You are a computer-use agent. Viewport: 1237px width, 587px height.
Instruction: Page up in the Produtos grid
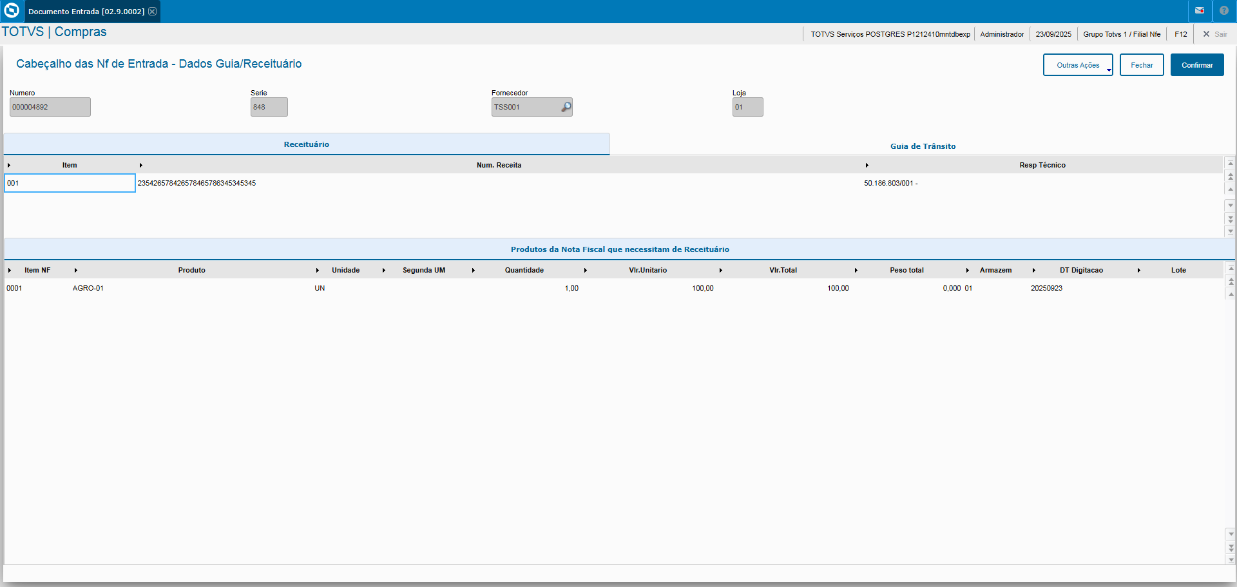coord(1231,281)
